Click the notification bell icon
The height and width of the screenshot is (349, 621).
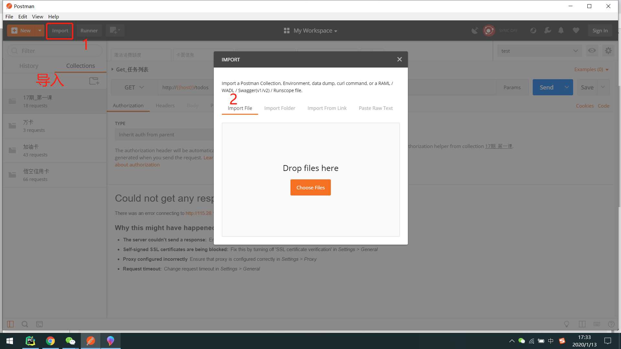(x=561, y=31)
